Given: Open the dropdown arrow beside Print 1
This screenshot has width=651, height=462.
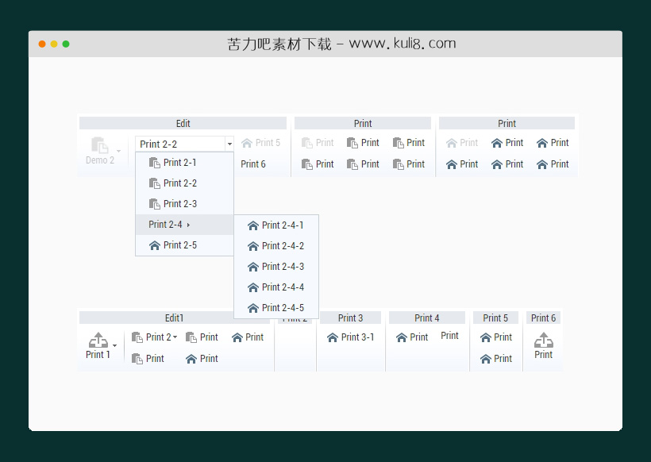Looking at the screenshot, I should coord(115,346).
